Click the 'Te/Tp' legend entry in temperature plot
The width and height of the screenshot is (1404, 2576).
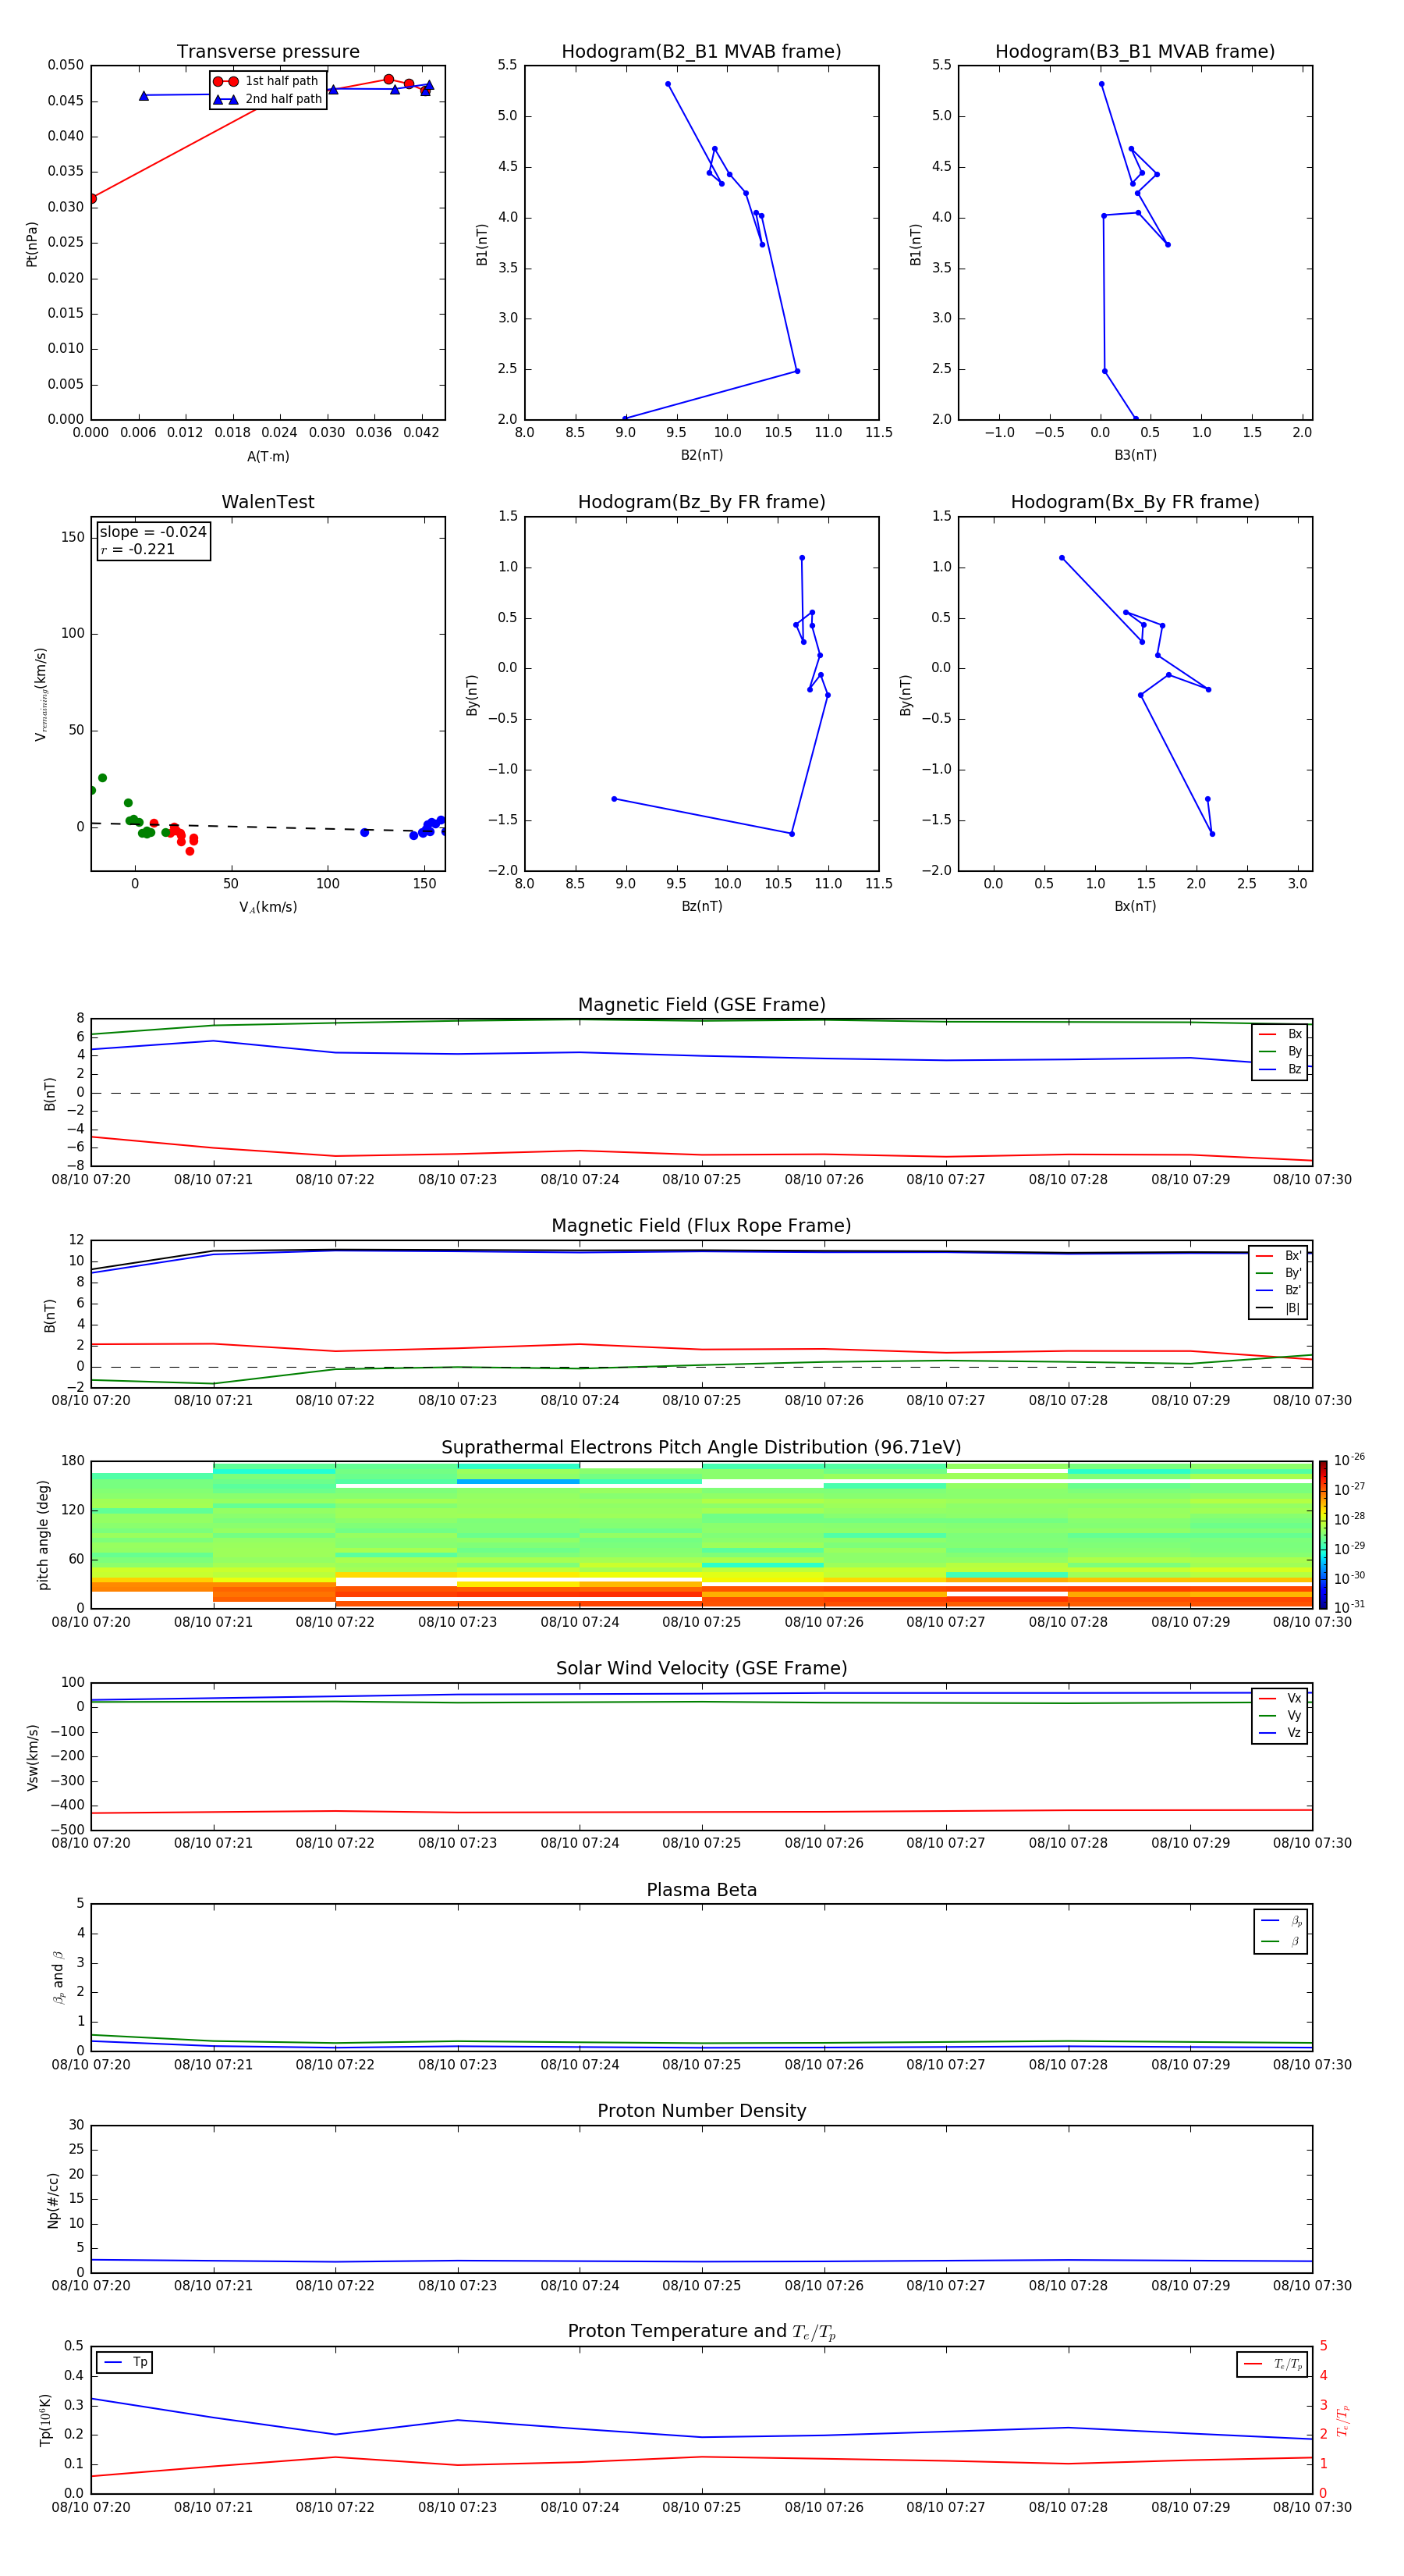(1273, 2364)
